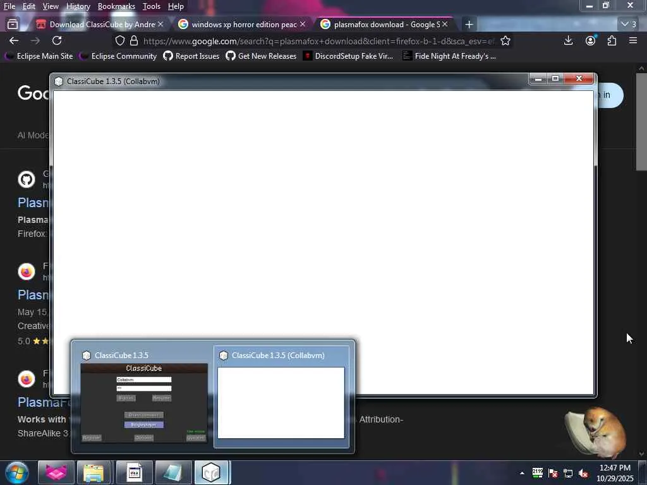
Task: Open the pink fox browser taskbar icon
Action: pos(56,472)
